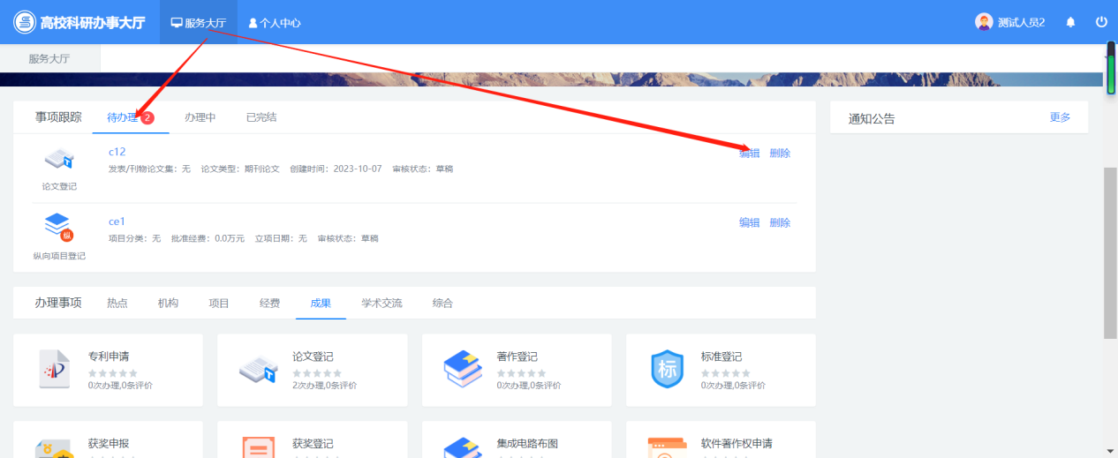Viewport: 1118px width, 458px height.
Task: Open the c12 item title link
Action: point(117,152)
